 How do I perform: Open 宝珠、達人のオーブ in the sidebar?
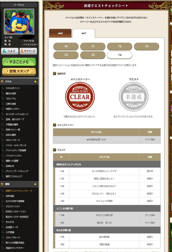[x=15, y=119]
